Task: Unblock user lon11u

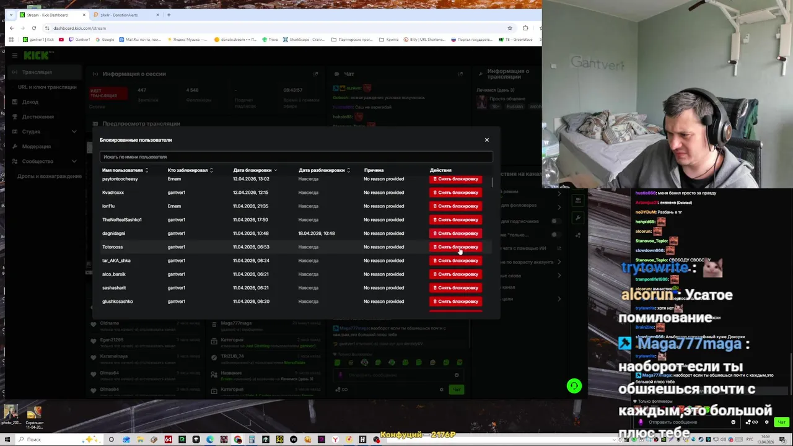Action: tap(455, 206)
